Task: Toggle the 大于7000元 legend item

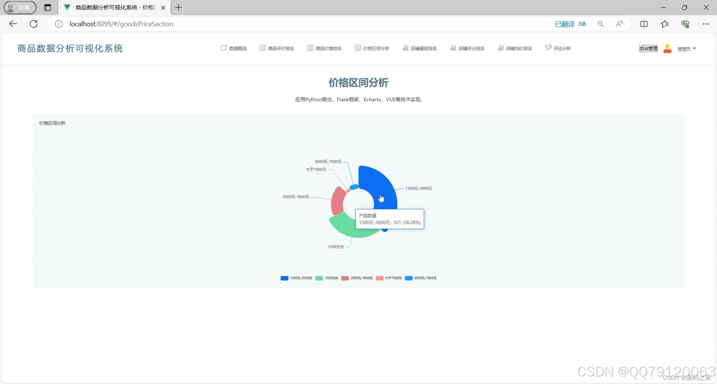Action: [x=389, y=278]
